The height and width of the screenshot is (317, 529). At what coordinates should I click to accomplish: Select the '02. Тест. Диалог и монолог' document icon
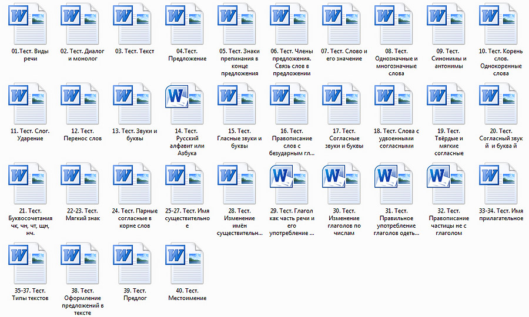[80, 24]
